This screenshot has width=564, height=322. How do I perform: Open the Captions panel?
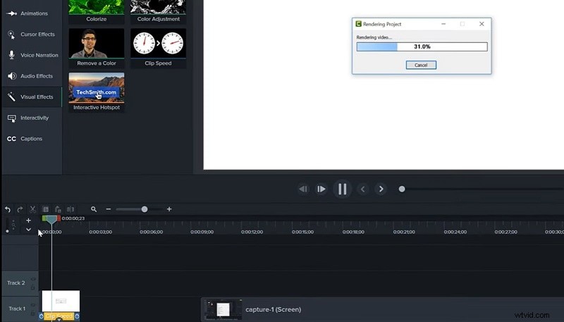(x=32, y=138)
